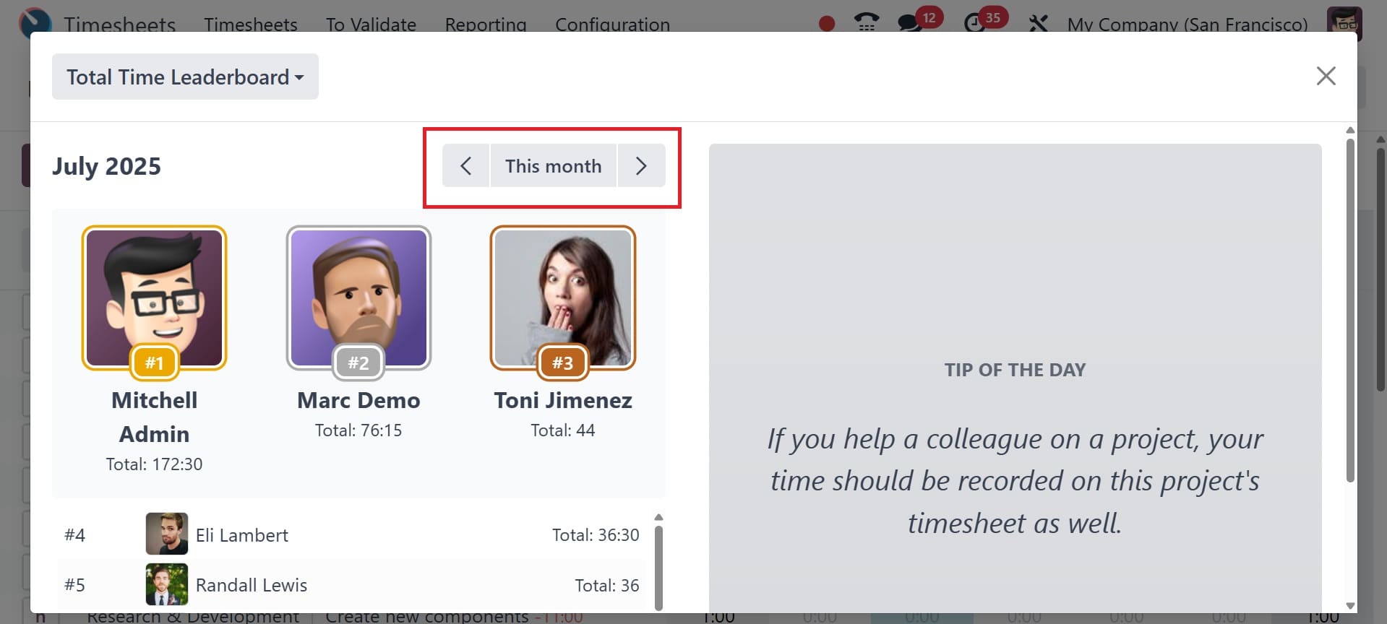Open the Total Time Leaderboard dropdown
Image resolution: width=1387 pixels, height=624 pixels.
pyautogui.click(x=185, y=77)
